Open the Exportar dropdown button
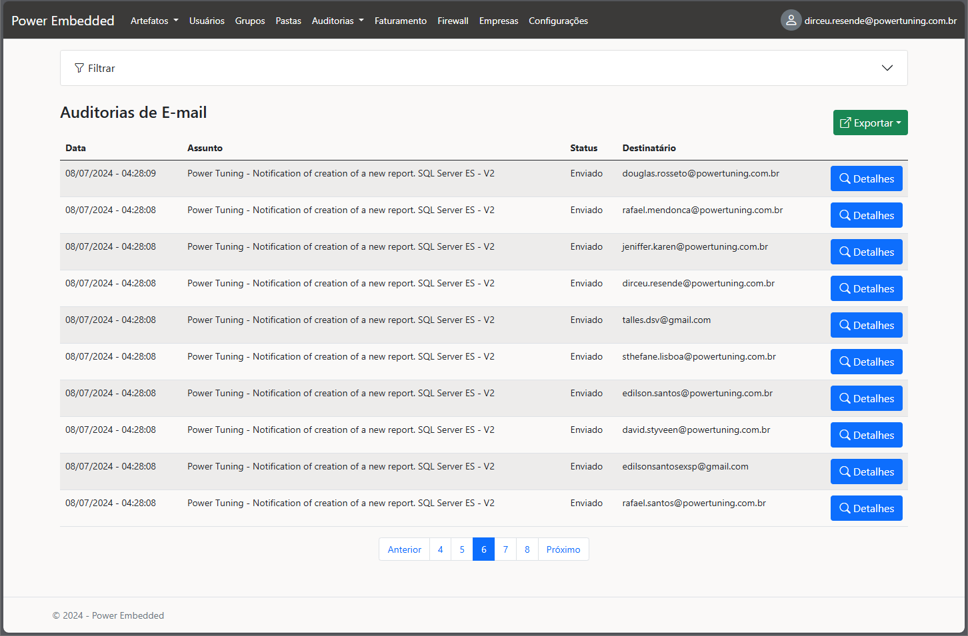The width and height of the screenshot is (968, 636). (x=870, y=123)
